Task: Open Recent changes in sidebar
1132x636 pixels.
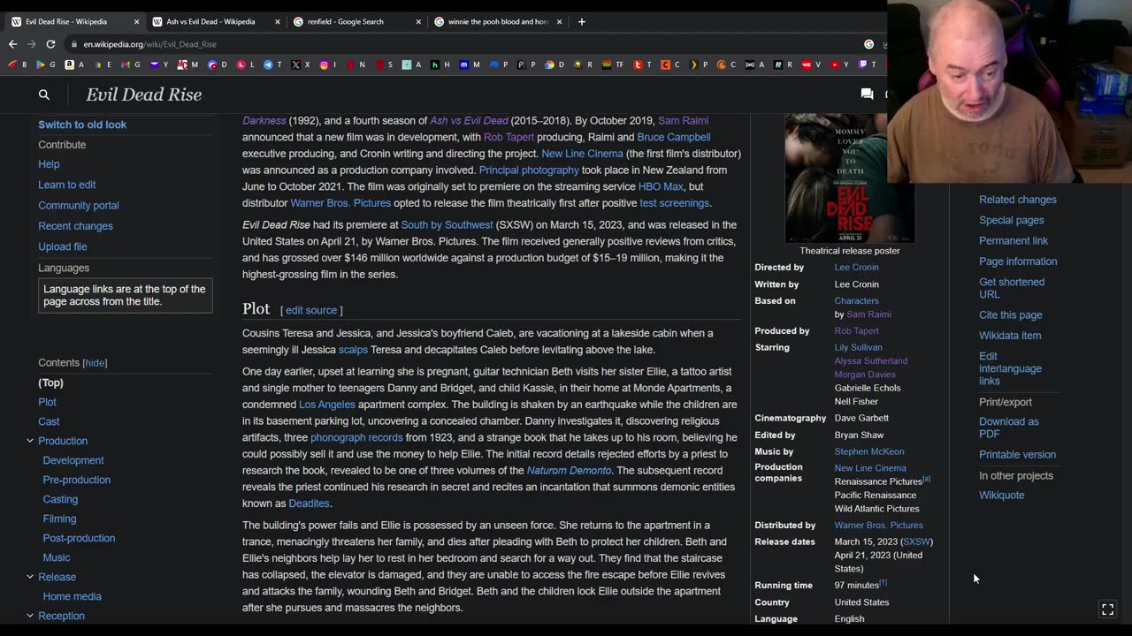Action: (75, 226)
